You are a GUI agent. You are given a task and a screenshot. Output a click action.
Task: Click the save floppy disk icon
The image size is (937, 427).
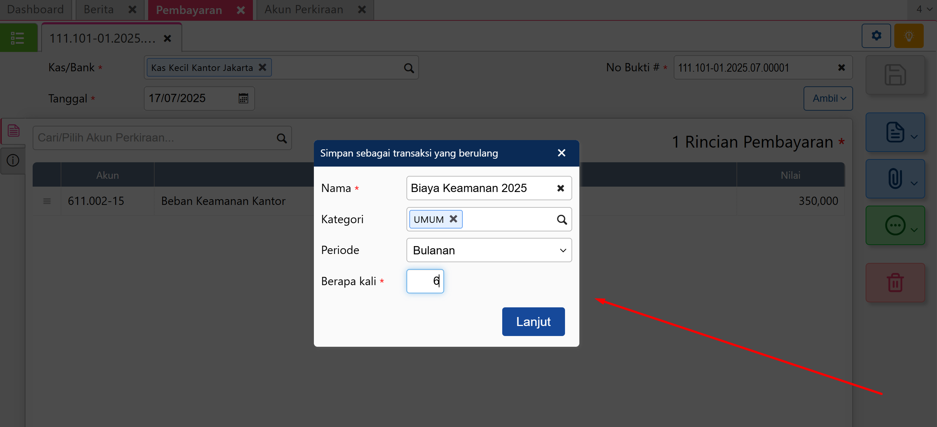coord(894,75)
